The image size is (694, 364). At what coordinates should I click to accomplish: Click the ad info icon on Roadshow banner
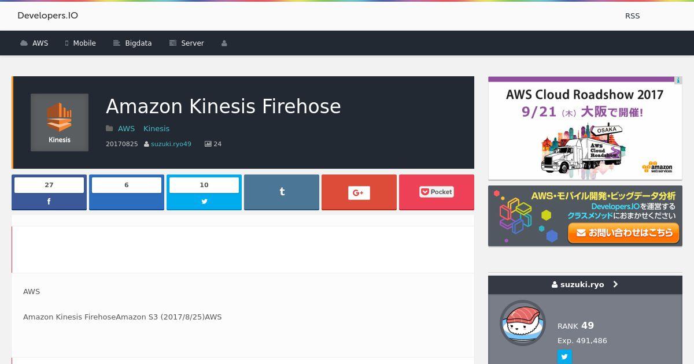(x=678, y=80)
